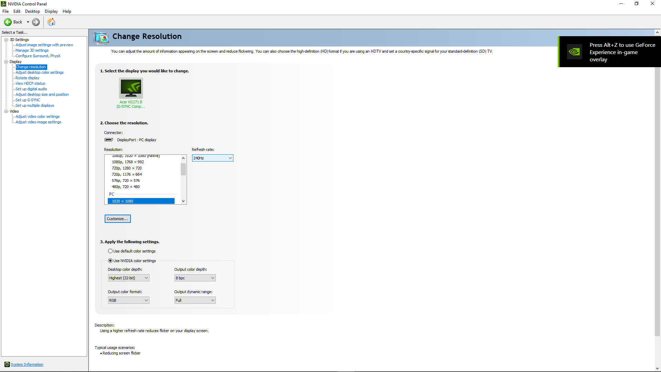661x372 pixels.
Task: Click the DisplayPort connector icon
Action: [x=109, y=140]
